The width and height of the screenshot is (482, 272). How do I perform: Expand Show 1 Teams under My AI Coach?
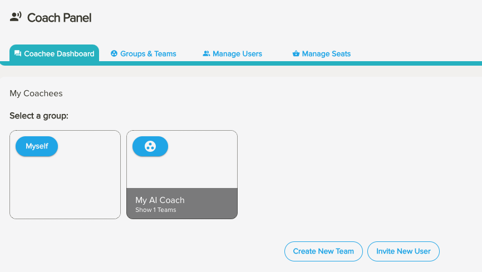(155, 210)
